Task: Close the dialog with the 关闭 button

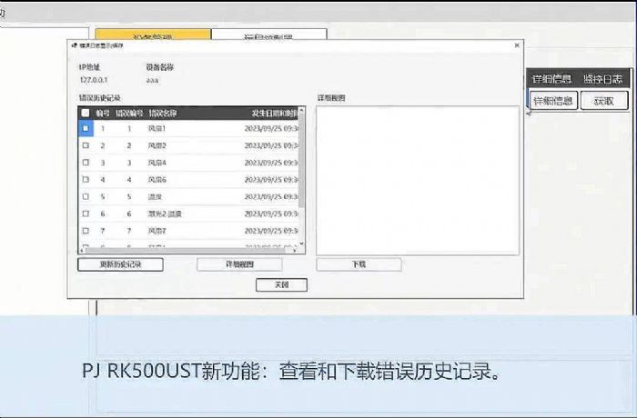Action: 281,285
